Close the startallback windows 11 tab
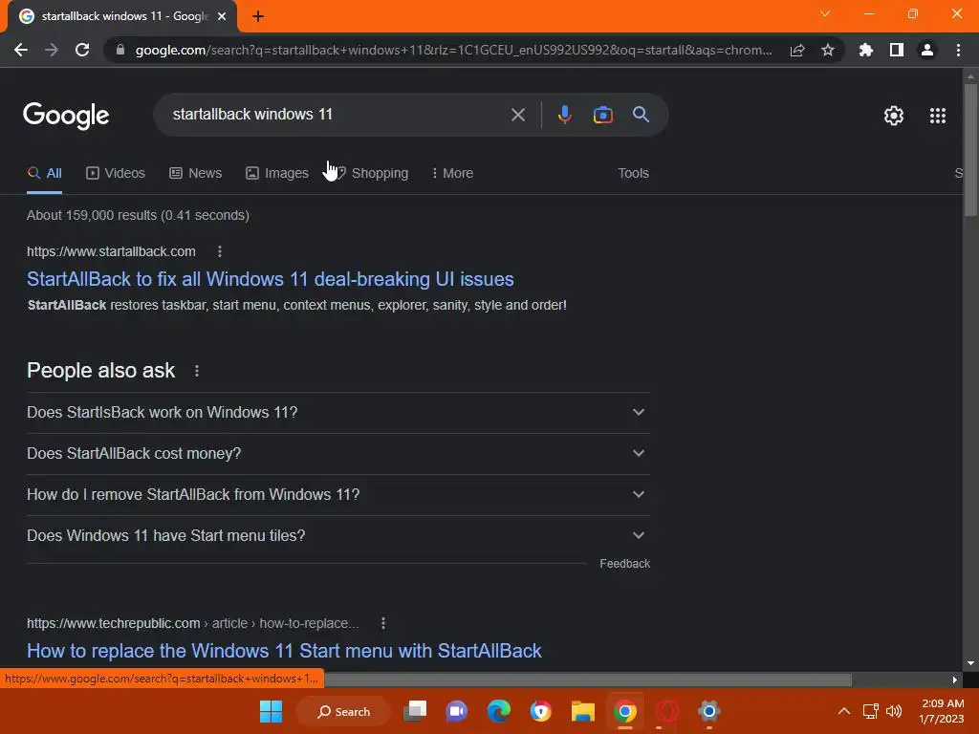Image resolution: width=979 pixels, height=734 pixels. pyautogui.click(x=222, y=17)
